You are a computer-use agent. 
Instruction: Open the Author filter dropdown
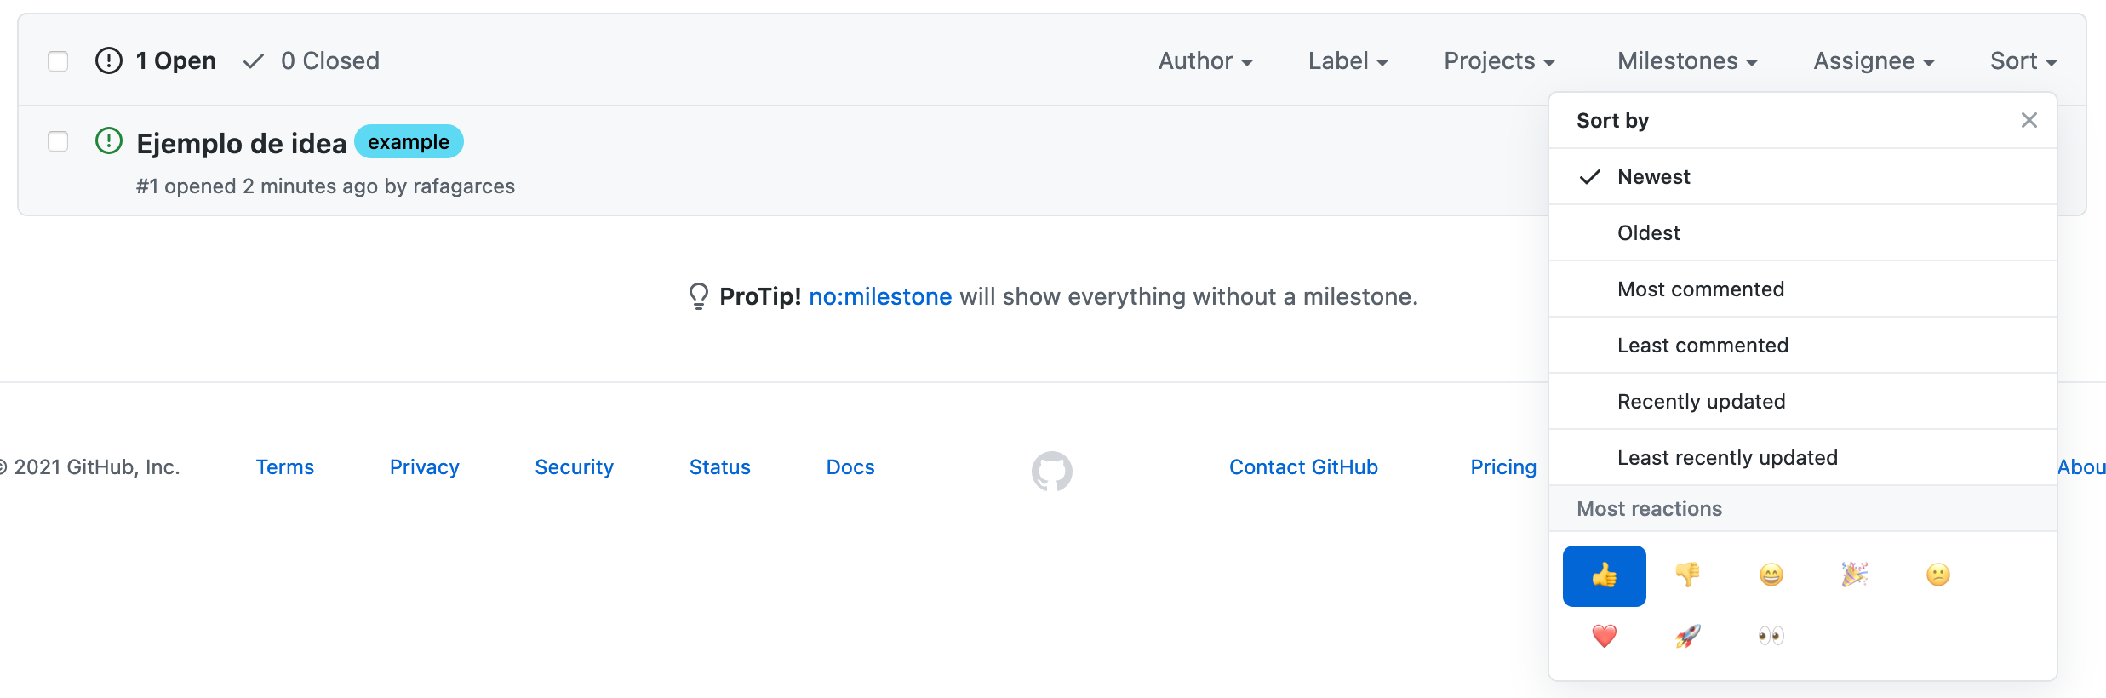1205,60
